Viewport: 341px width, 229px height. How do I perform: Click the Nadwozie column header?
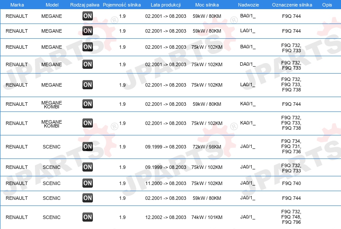(x=249, y=5)
